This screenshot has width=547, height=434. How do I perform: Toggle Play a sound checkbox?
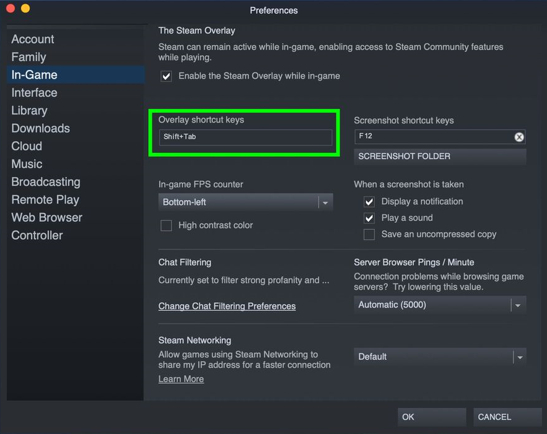pos(369,218)
